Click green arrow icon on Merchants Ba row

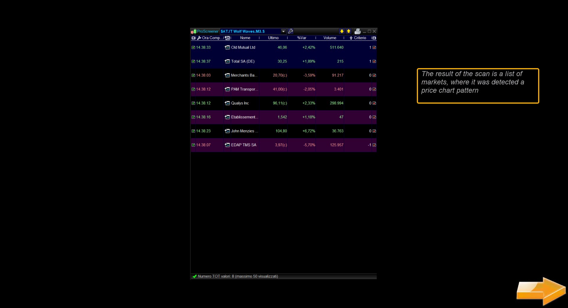click(193, 75)
